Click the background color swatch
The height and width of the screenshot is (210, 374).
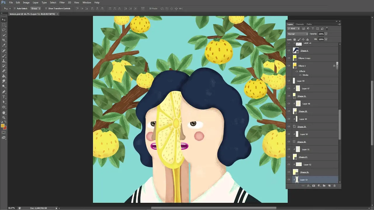click(5, 128)
